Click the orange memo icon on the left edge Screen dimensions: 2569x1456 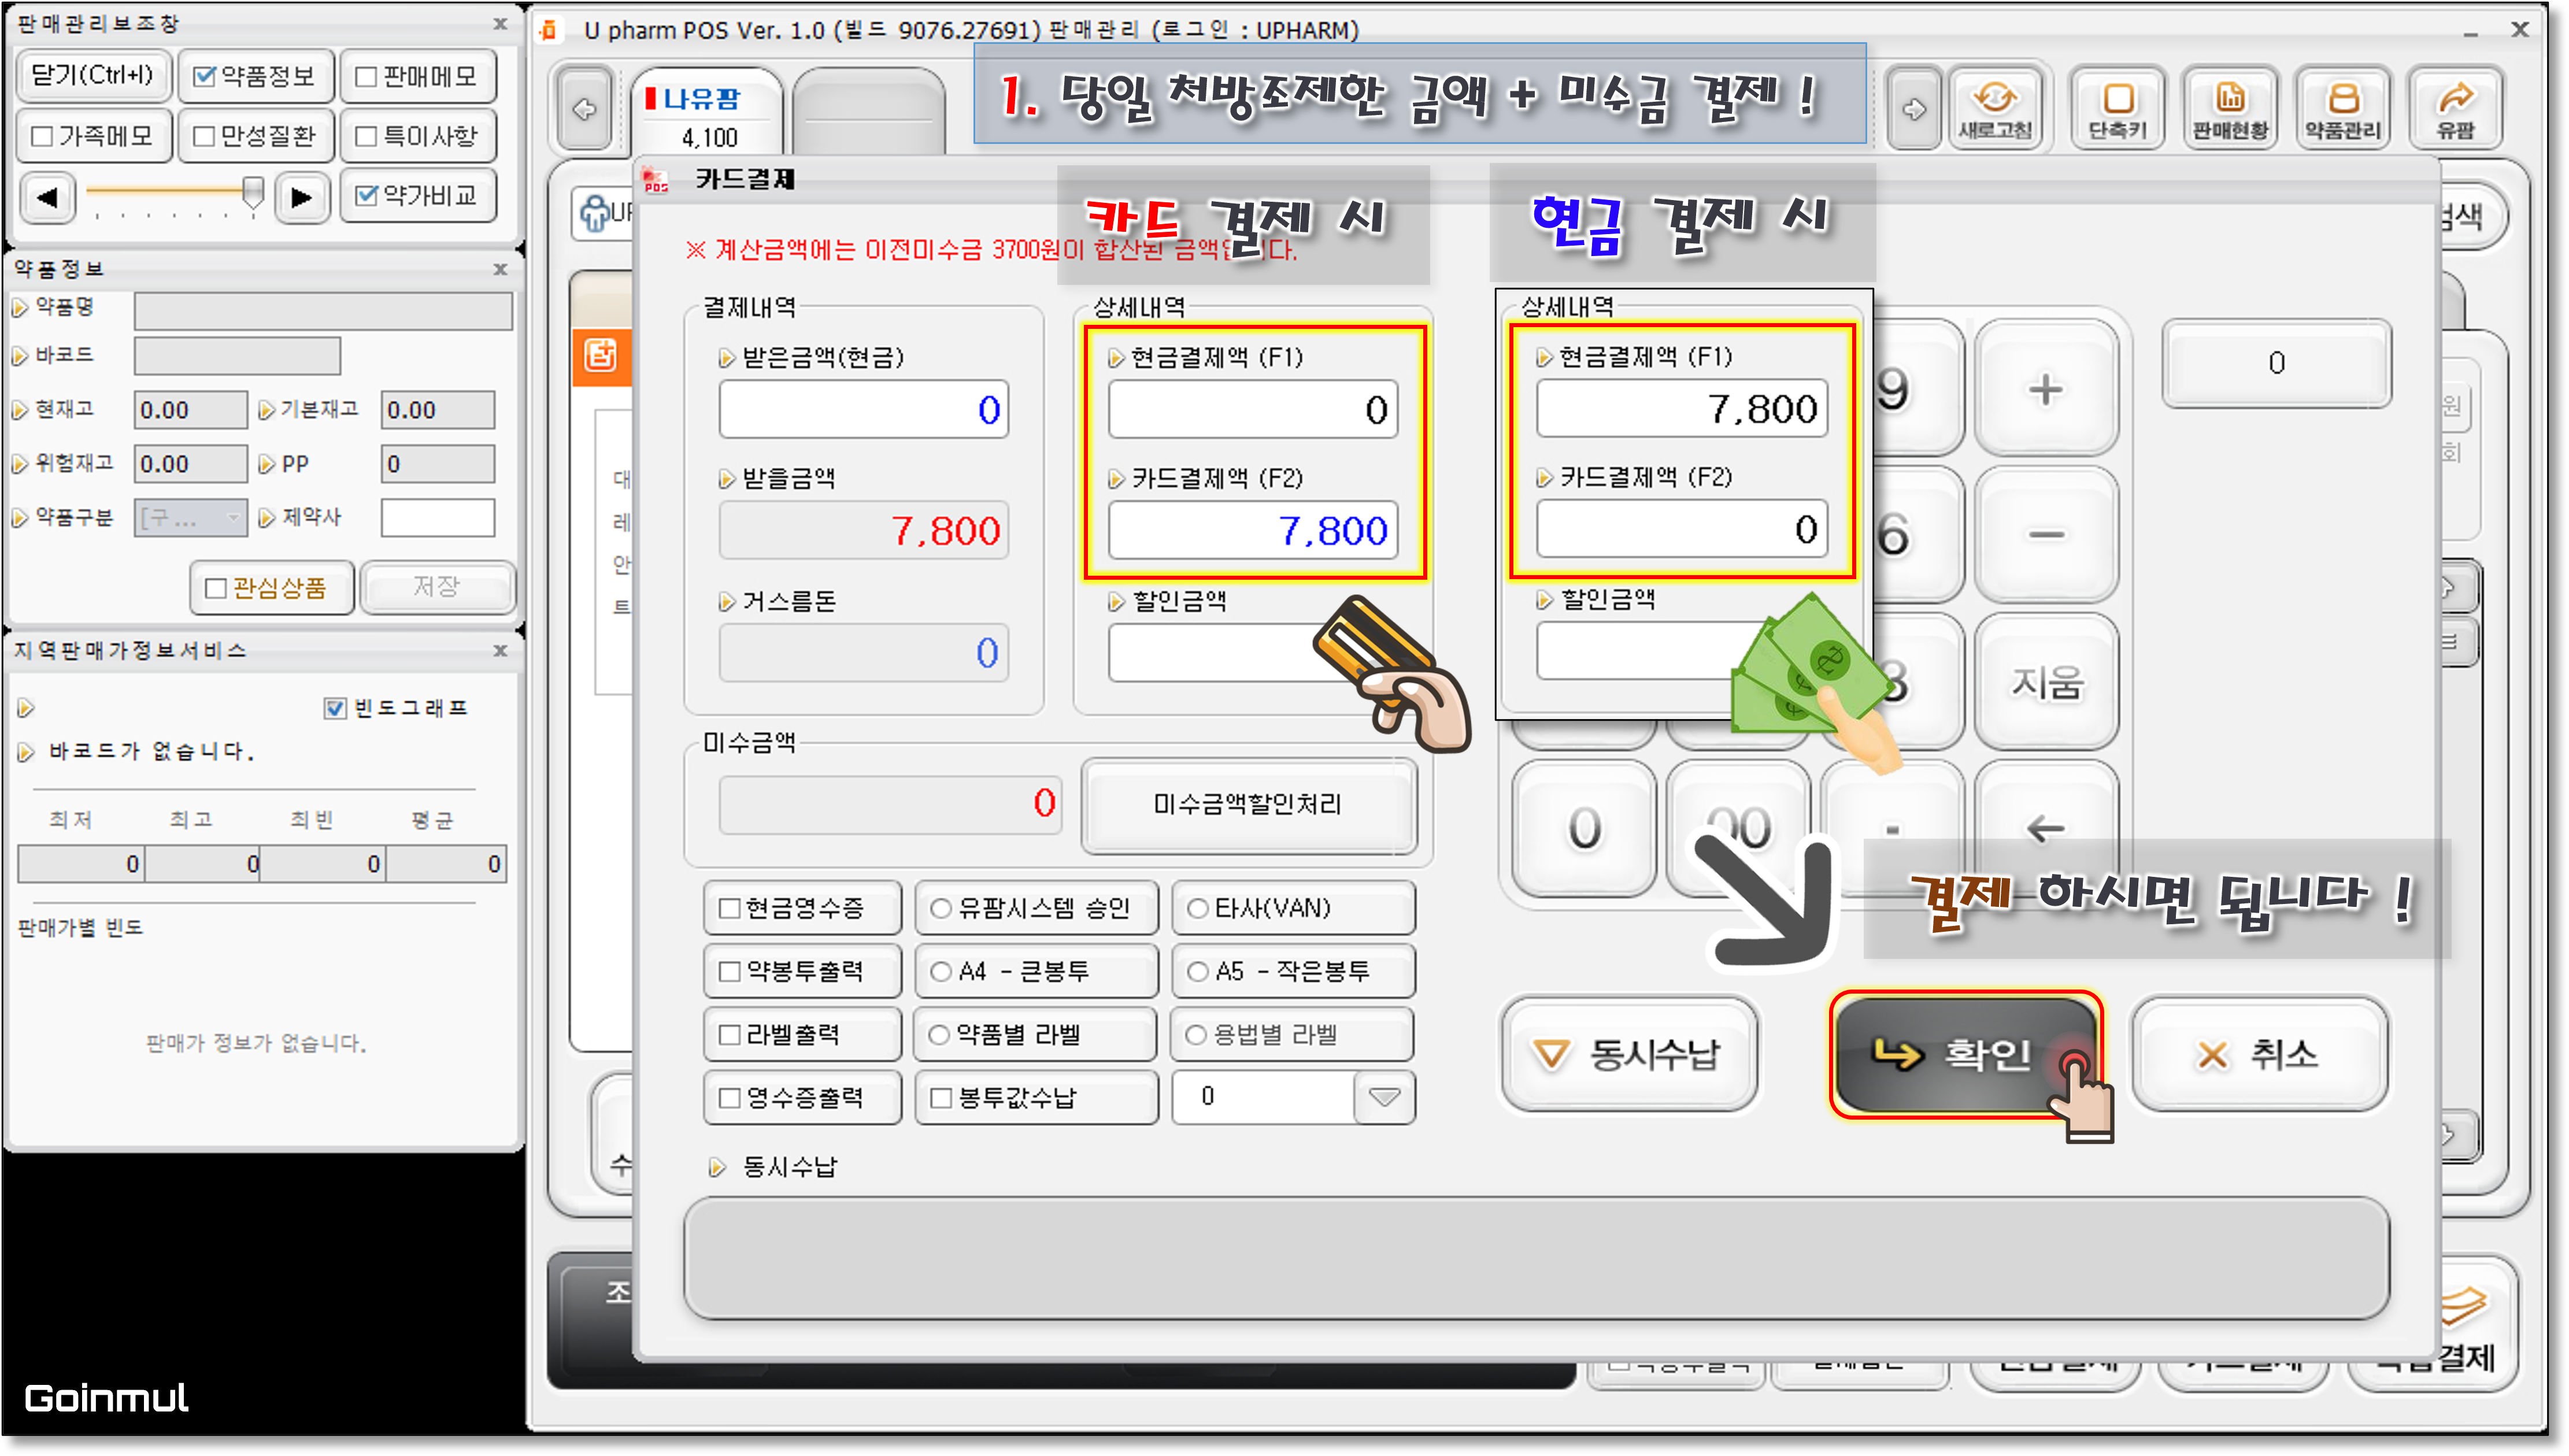pos(601,355)
